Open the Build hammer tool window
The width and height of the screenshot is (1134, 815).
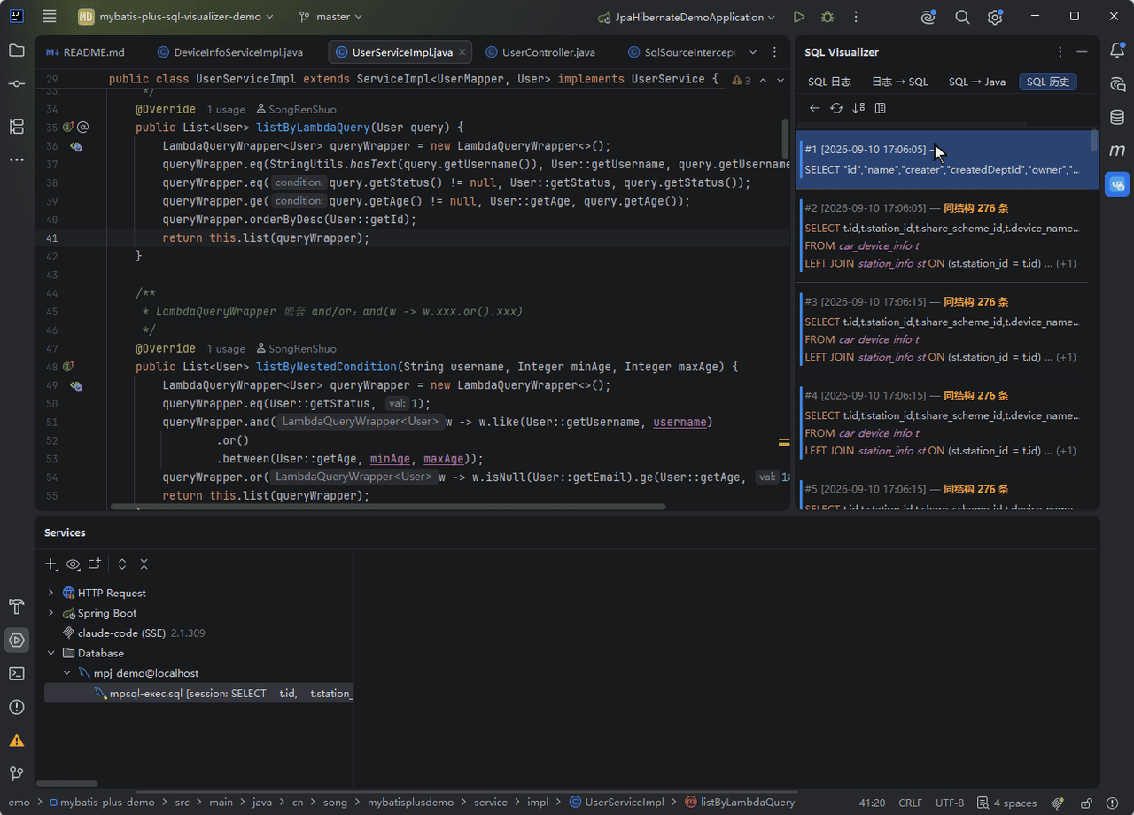[17, 607]
